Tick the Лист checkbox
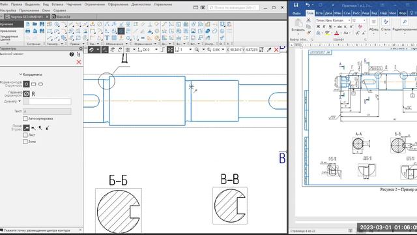 25,135
